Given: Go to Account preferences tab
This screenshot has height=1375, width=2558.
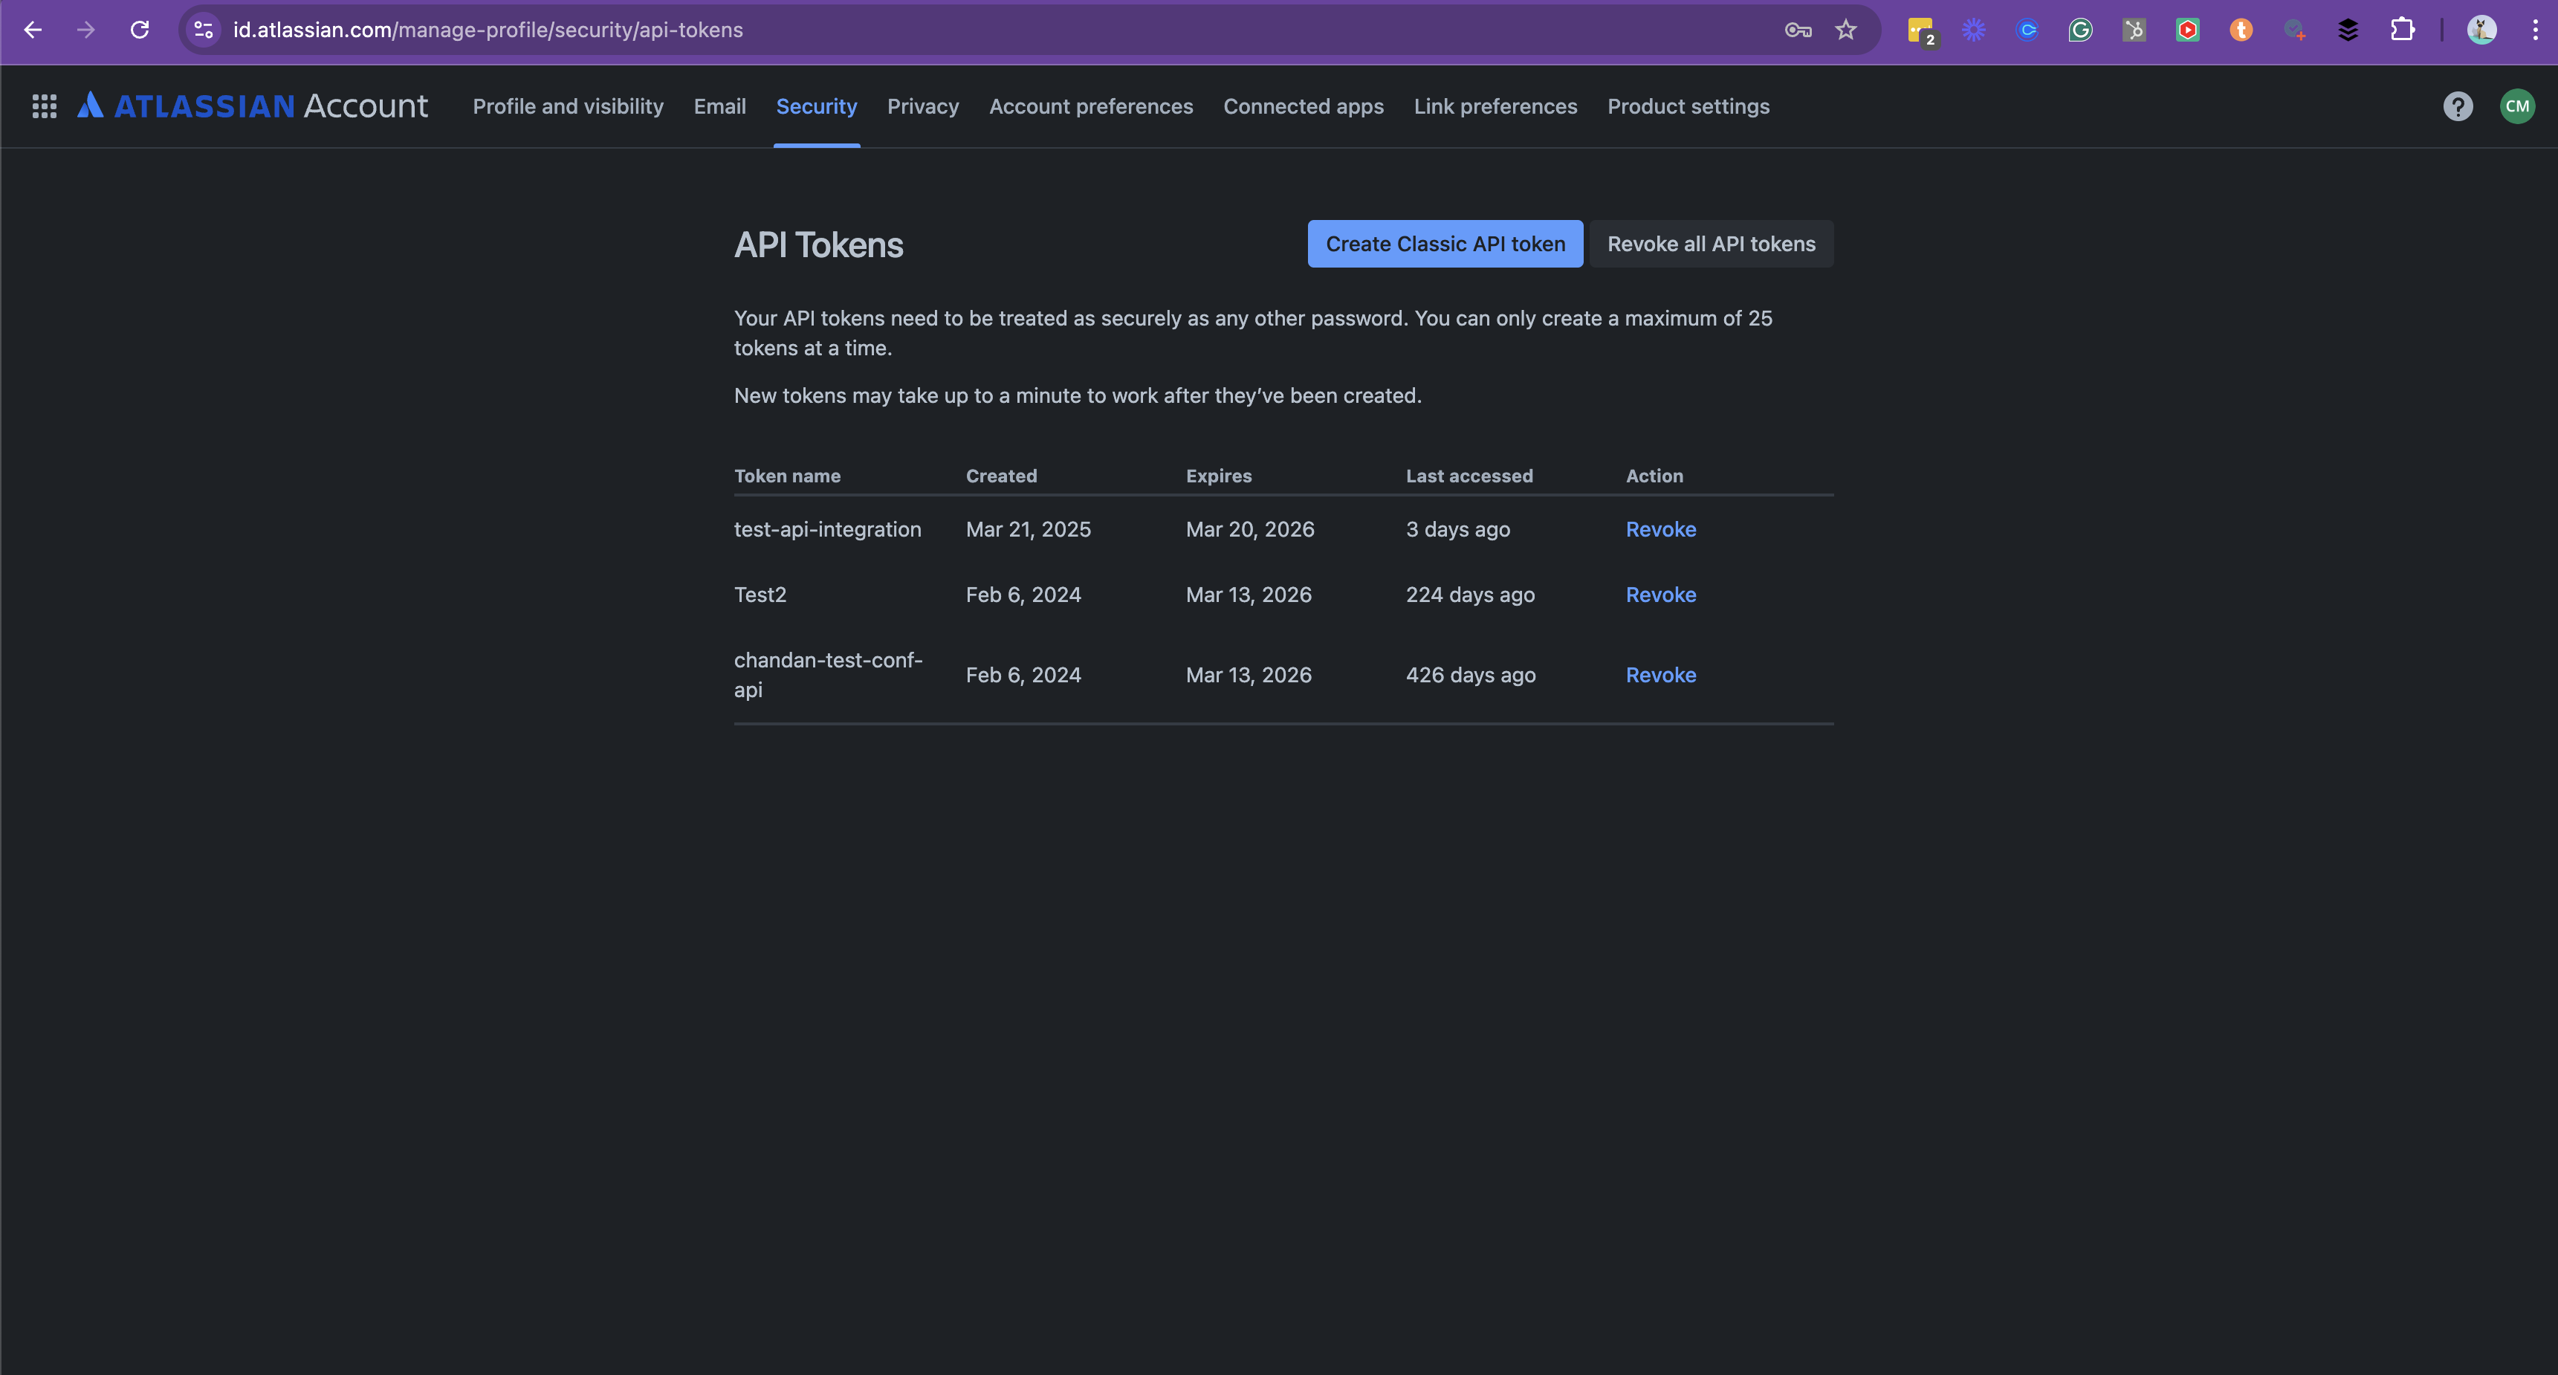Looking at the screenshot, I should [1090, 106].
